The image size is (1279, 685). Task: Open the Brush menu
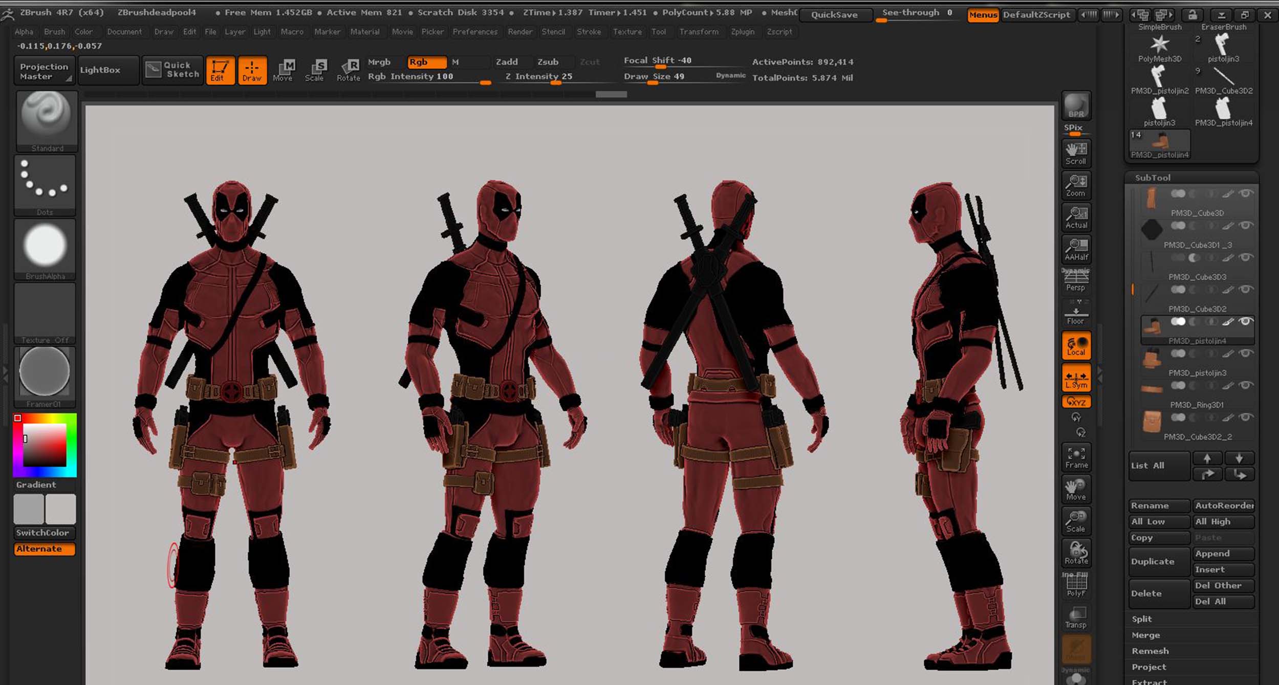(x=54, y=32)
